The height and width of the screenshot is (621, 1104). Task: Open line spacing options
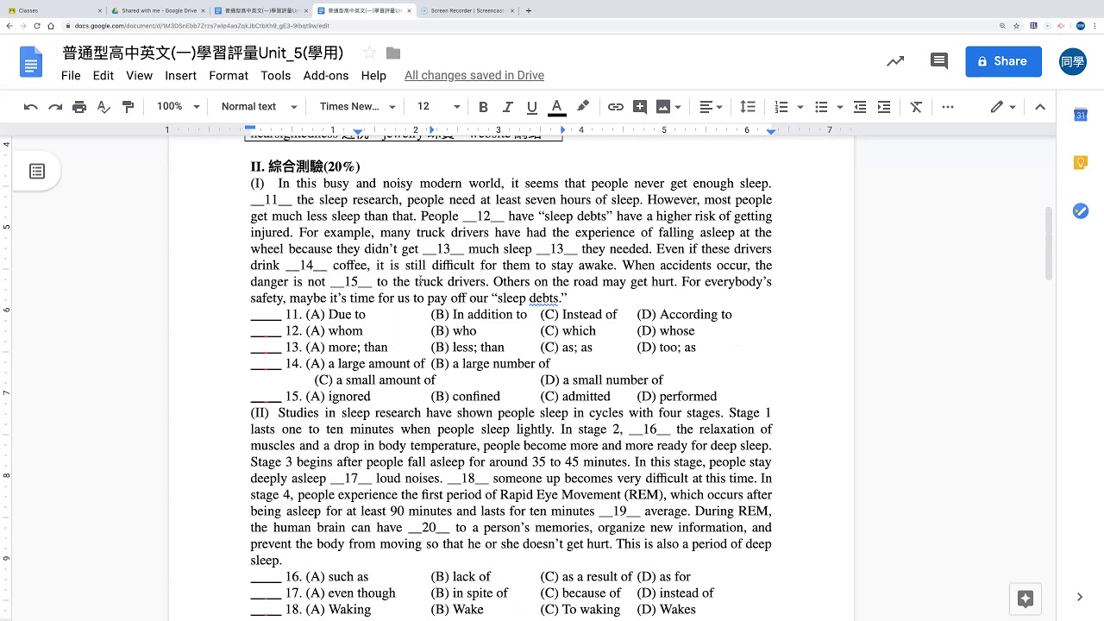[x=748, y=107]
